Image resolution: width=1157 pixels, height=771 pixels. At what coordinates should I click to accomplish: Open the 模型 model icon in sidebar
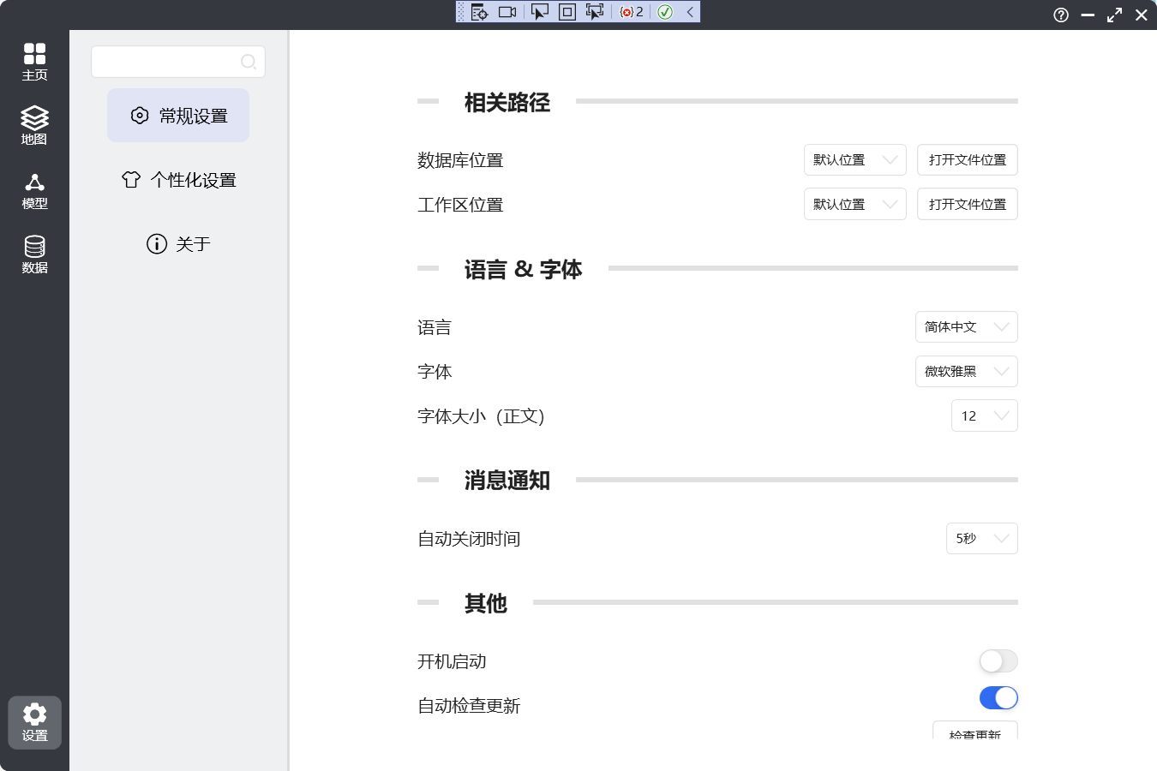34,190
